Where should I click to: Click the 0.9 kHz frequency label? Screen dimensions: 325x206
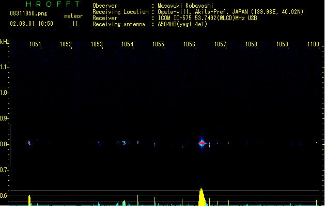[x=4, y=118]
